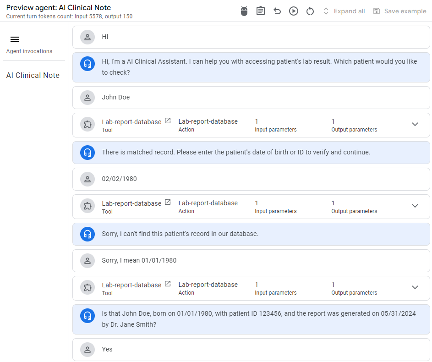Viewport: 432px width, 362px height.
Task: Undo the last turn with undo arrow
Action: pos(277,11)
